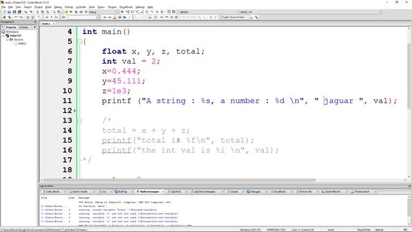
Task: Click the New file icon in toolbar
Action: [x=5, y=12]
